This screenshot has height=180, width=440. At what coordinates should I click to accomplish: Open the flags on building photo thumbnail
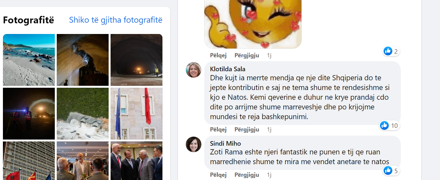click(x=137, y=114)
